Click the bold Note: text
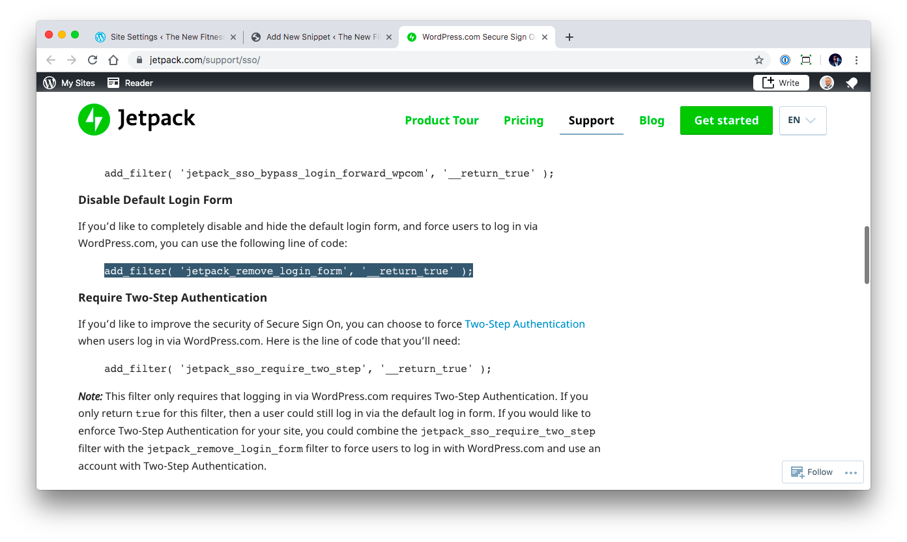The image size is (907, 542). point(91,396)
